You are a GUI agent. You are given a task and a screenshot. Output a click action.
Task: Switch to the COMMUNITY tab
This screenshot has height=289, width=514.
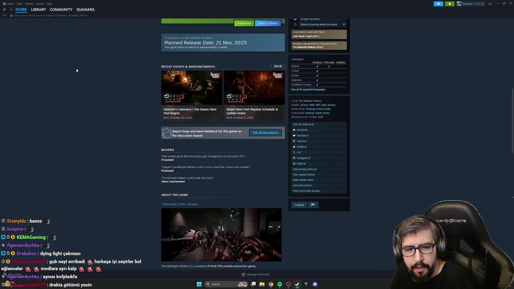61,10
